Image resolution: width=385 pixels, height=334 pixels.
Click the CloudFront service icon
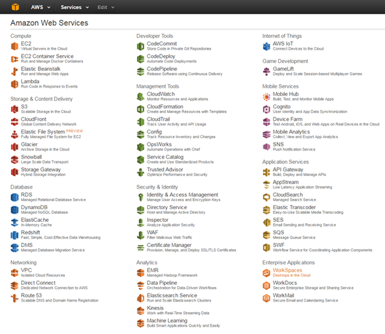click(x=15, y=122)
